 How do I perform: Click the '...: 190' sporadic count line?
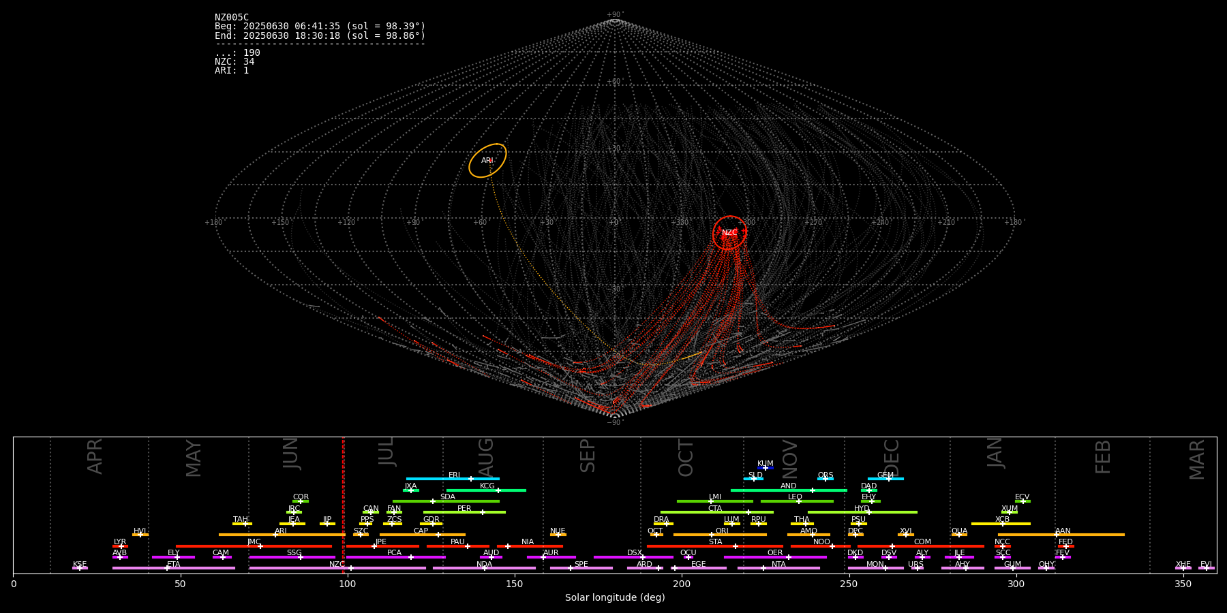(237, 53)
